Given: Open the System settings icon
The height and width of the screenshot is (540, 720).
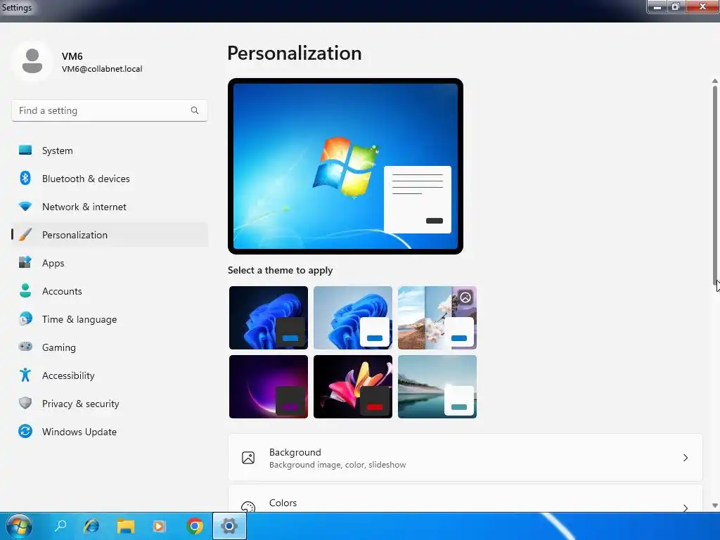Looking at the screenshot, I should tap(25, 150).
